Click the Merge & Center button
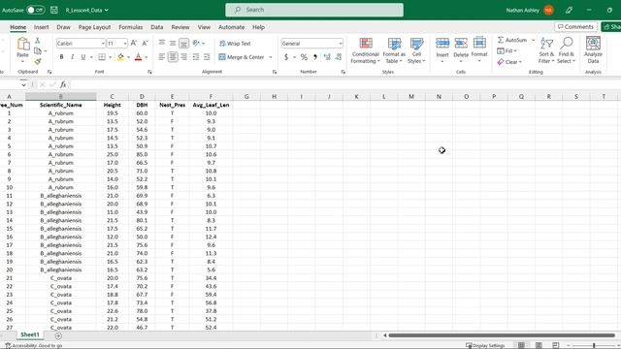The width and height of the screenshot is (621, 349). tap(242, 57)
